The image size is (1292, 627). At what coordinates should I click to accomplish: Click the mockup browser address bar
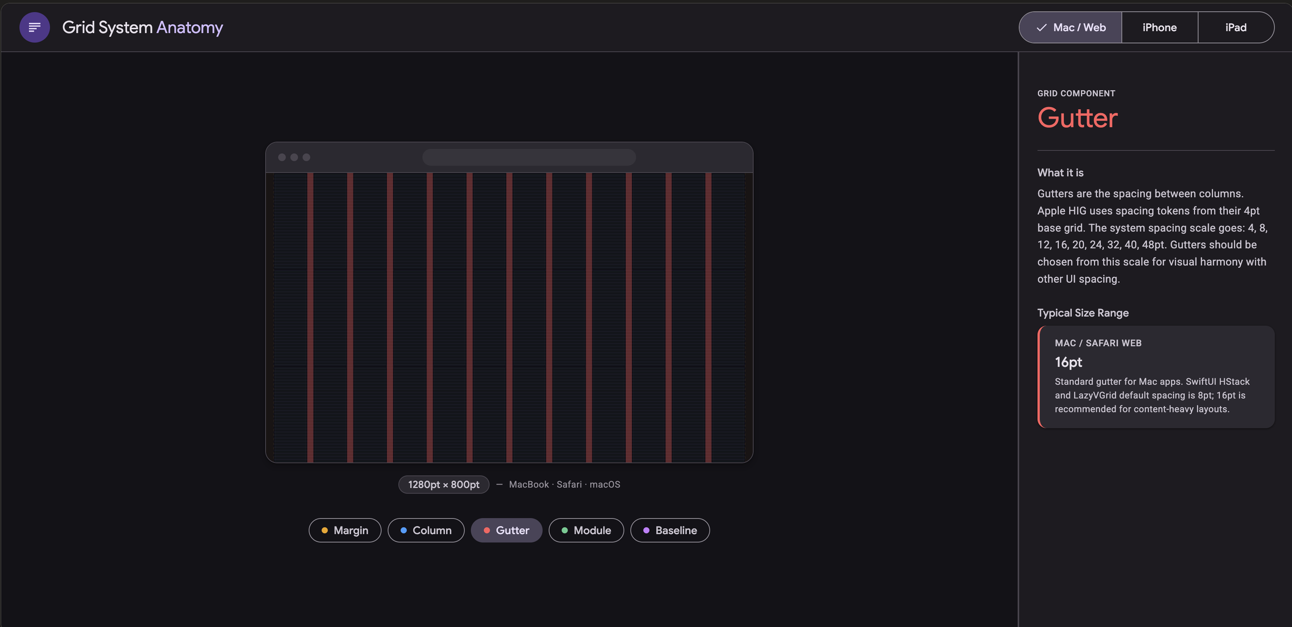pyautogui.click(x=529, y=157)
